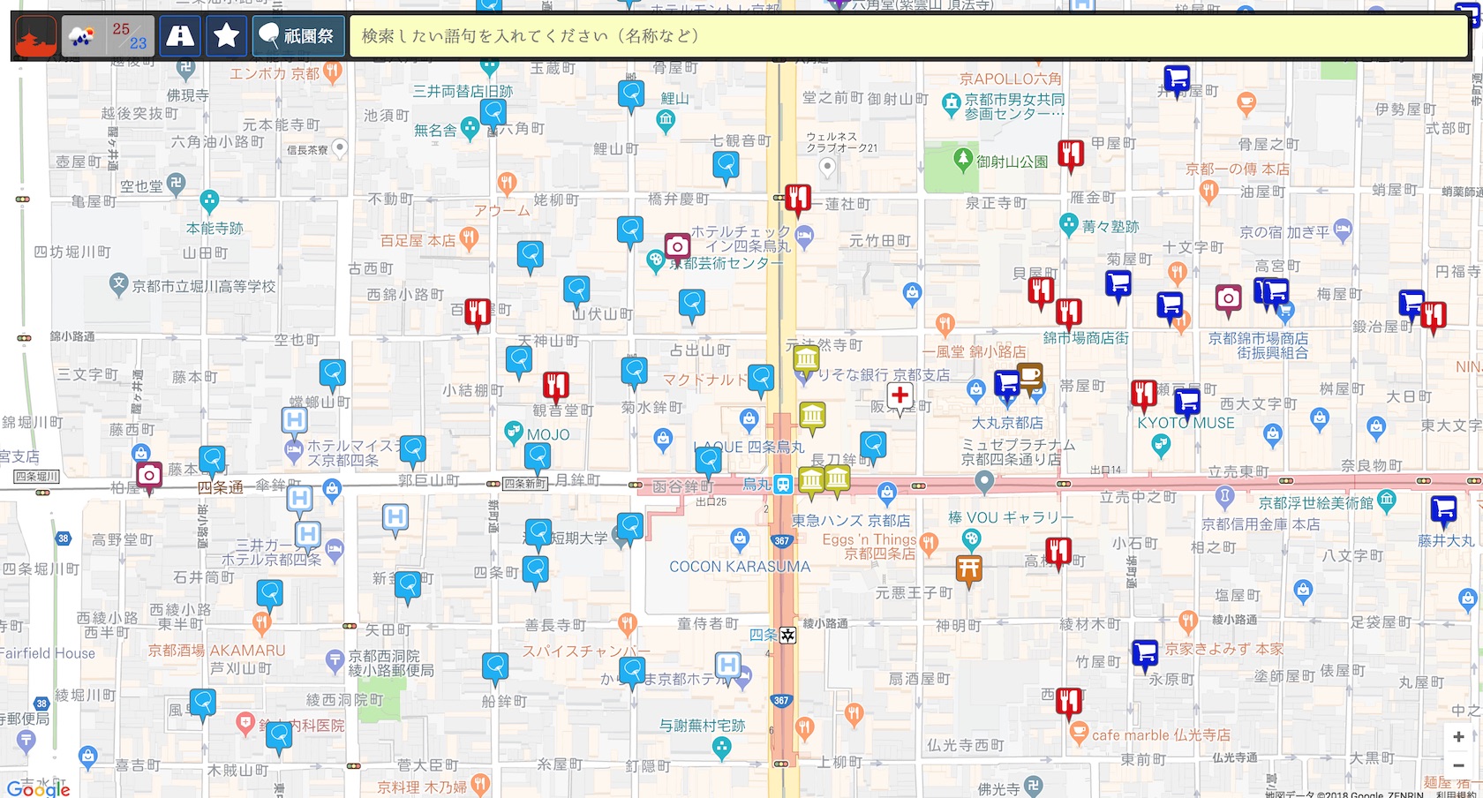
Task: Click fan marker near 七観音町
Action: [x=726, y=165]
